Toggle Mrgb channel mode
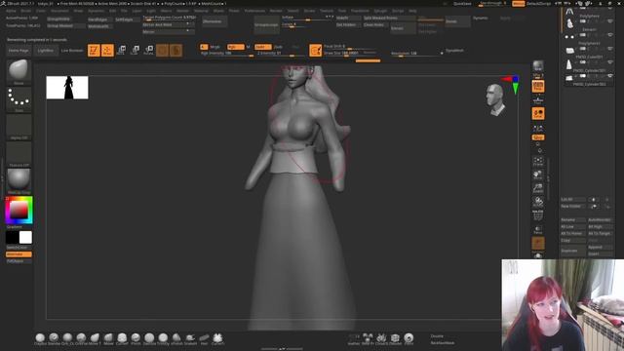 (214, 47)
